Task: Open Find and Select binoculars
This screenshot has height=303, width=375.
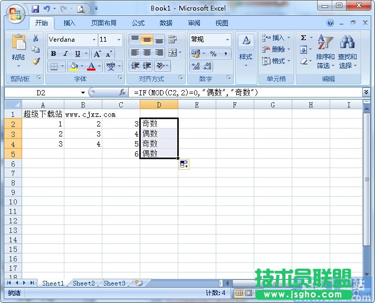Action: [347, 42]
